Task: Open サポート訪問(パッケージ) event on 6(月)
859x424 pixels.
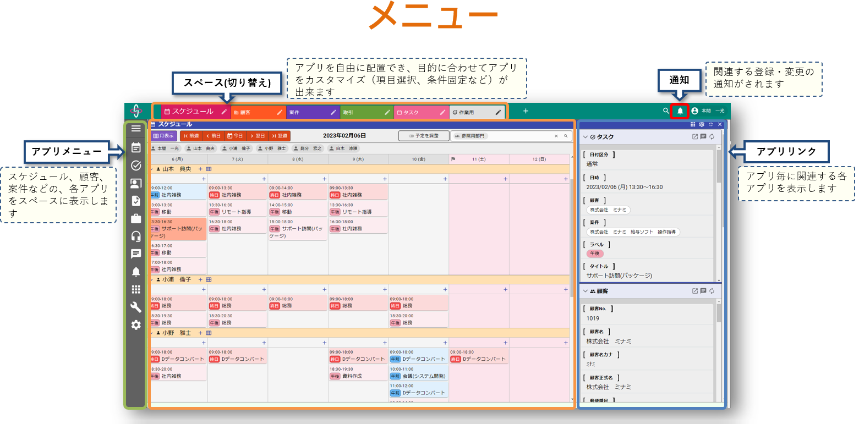Action: coord(178,228)
